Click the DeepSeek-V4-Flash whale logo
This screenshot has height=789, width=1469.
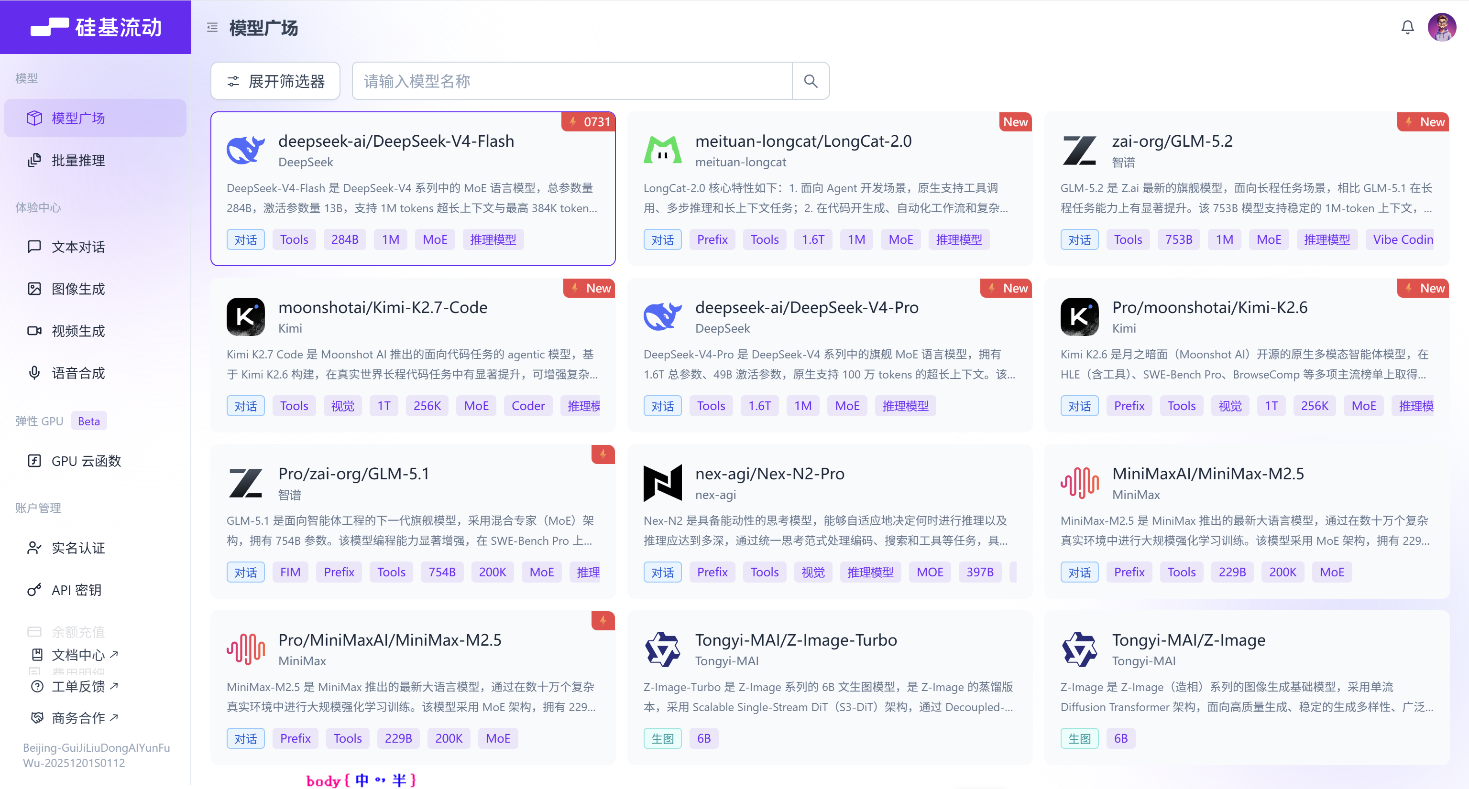coord(246,151)
